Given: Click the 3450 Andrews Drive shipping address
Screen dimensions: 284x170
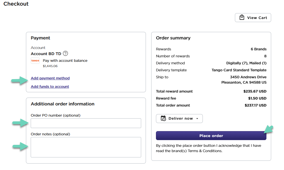Looking at the screenshot, I should point(248,77).
